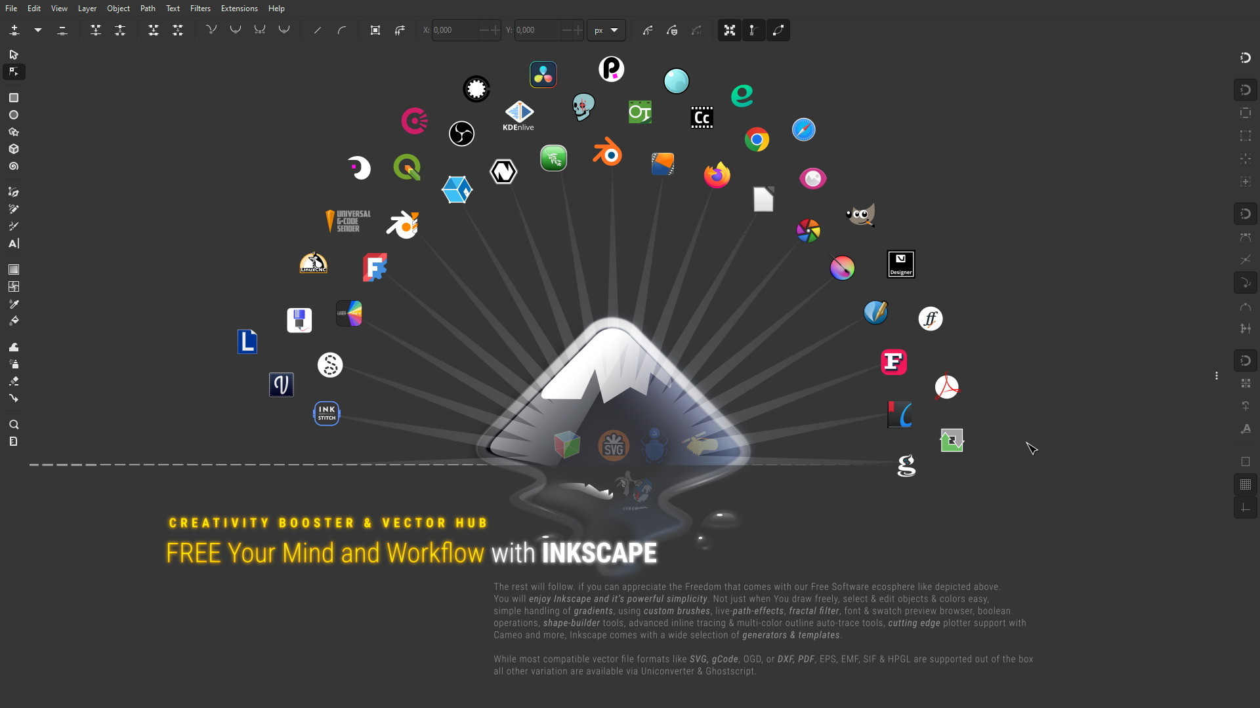Open the snap bar three-dot overflow menu

1217,376
